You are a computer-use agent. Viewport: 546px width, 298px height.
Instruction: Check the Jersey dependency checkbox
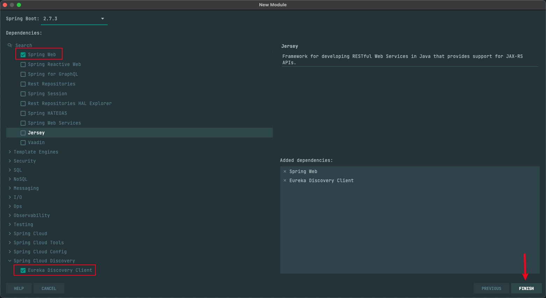pyautogui.click(x=23, y=133)
